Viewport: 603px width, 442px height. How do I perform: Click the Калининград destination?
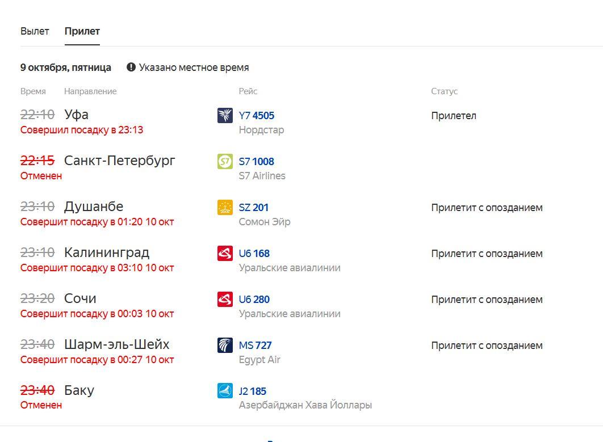pos(107,252)
